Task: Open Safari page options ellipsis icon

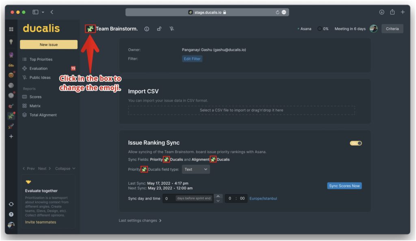Action: pyautogui.click(x=284, y=12)
